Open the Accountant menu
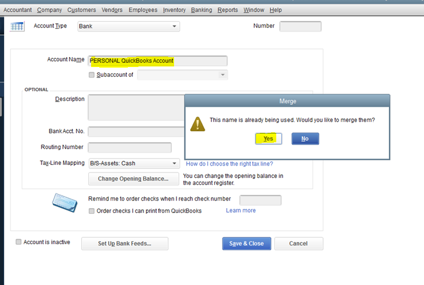This screenshot has height=285, width=424. pyautogui.click(x=18, y=10)
